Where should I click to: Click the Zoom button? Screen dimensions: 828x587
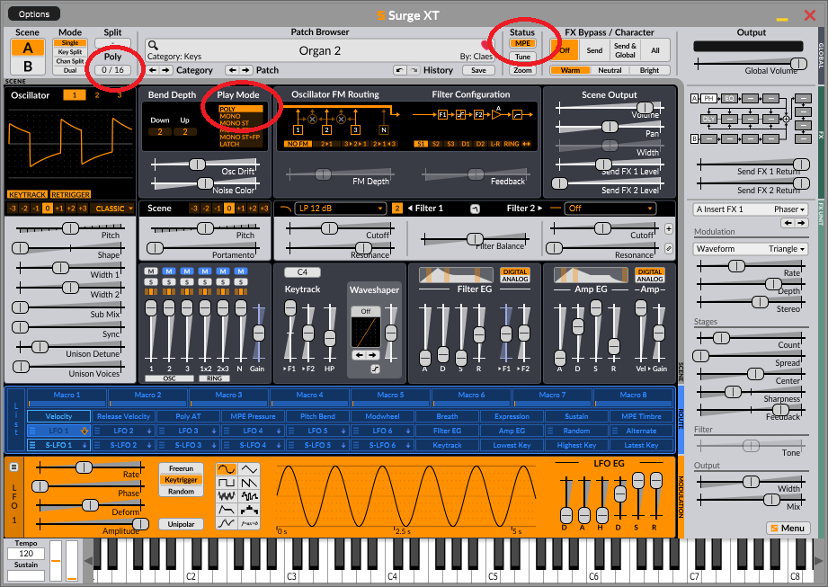[522, 70]
